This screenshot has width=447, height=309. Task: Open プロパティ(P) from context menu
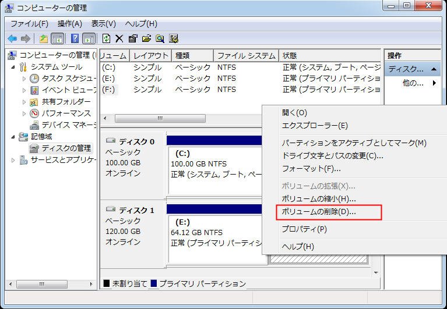pyautogui.click(x=304, y=229)
